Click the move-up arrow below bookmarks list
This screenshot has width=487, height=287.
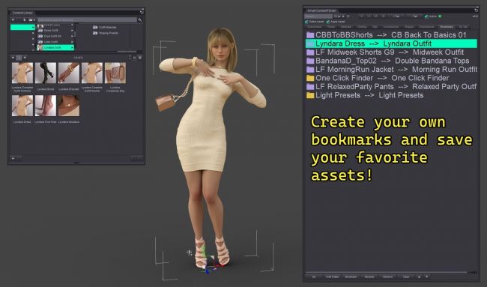[419, 277]
